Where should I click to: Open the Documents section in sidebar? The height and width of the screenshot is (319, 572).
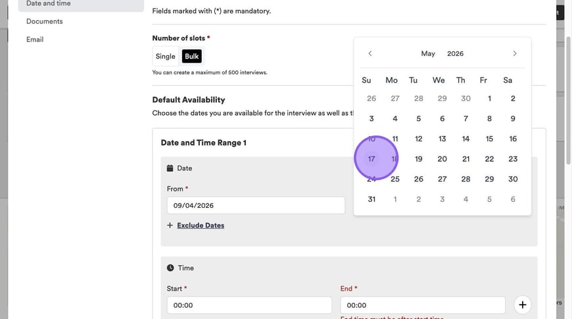click(x=45, y=22)
